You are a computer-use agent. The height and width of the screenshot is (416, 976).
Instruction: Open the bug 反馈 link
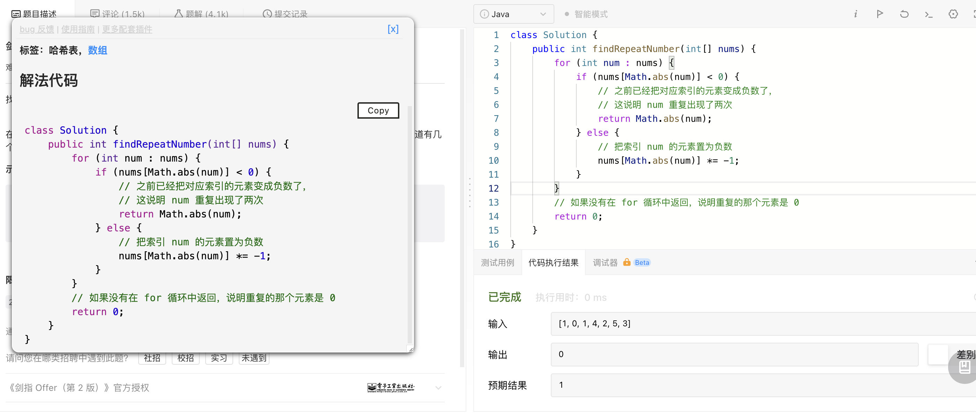coord(37,29)
